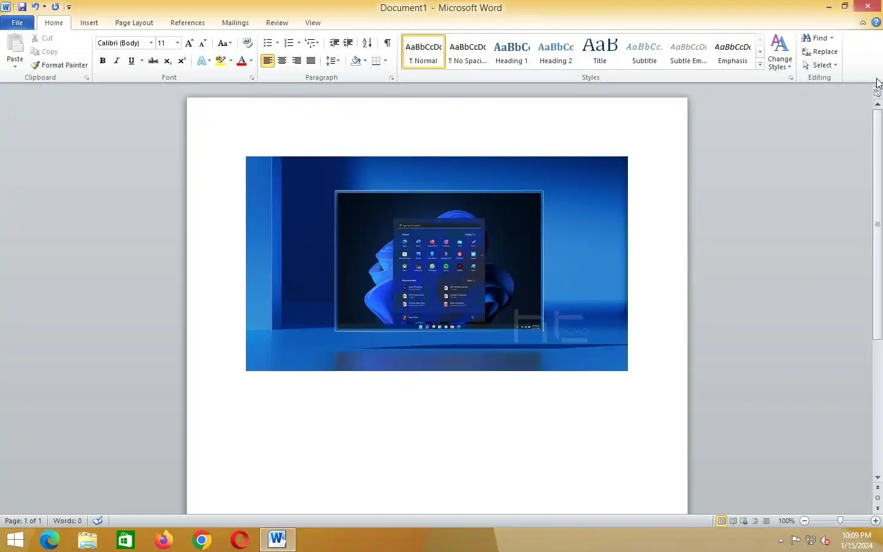Click the zoom slider handle

point(840,521)
